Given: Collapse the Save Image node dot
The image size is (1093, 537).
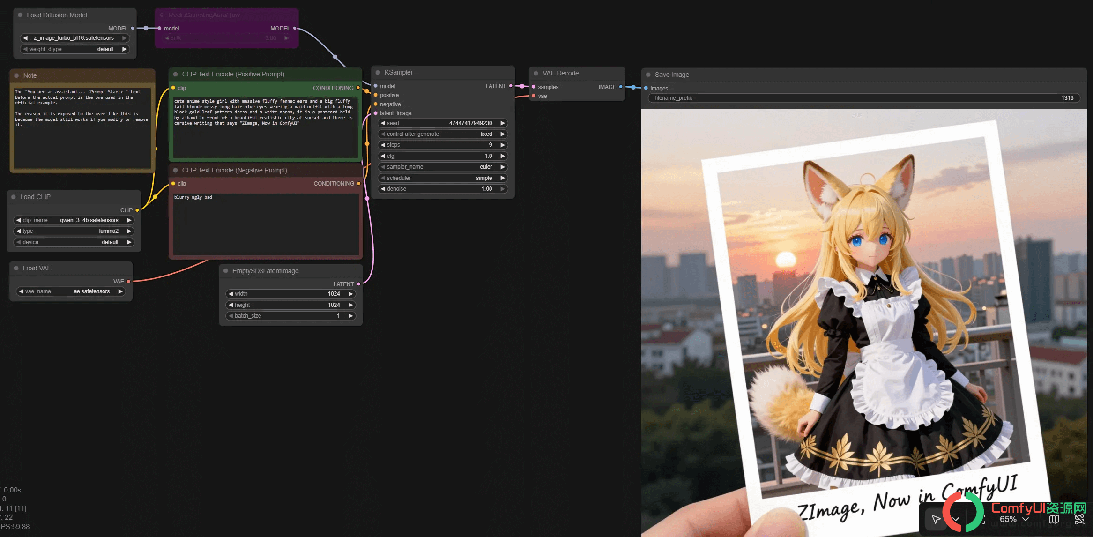Looking at the screenshot, I should 648,75.
